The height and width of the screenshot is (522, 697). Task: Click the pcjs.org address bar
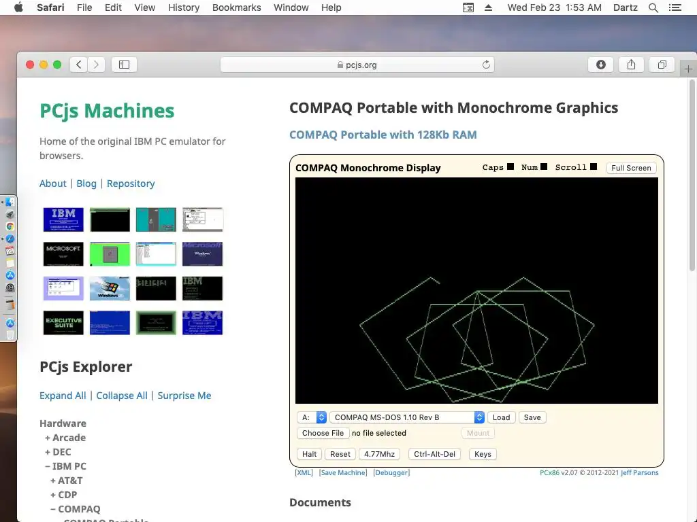[357, 65]
